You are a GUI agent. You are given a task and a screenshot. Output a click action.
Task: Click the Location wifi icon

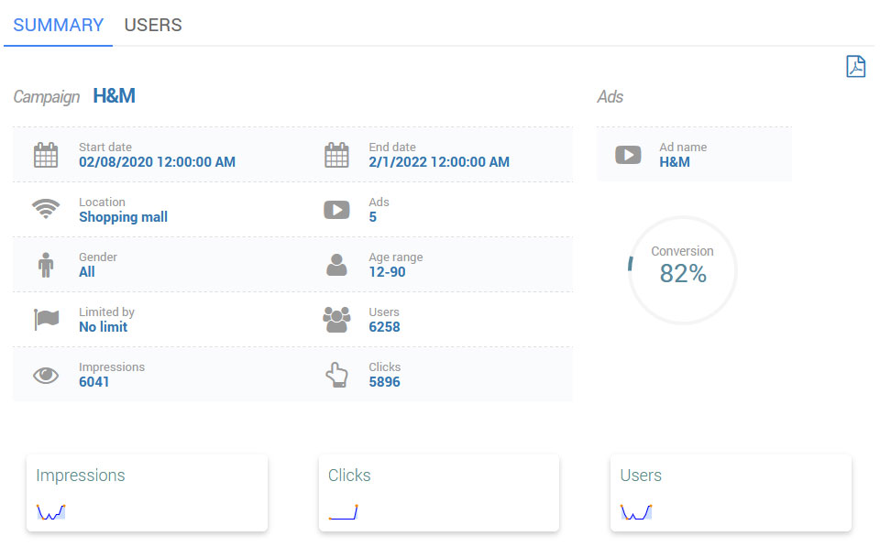(46, 210)
